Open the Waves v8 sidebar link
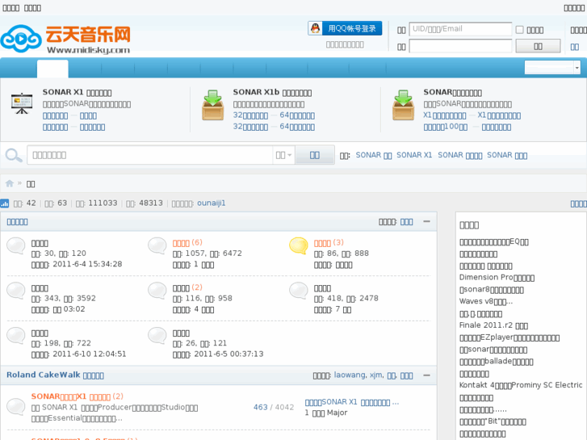The image size is (587, 440). (486, 301)
